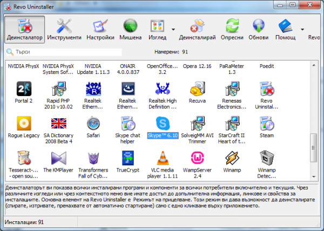The height and width of the screenshot is (231, 324).
Task: Select the Winamp icon
Action: pos(232,158)
